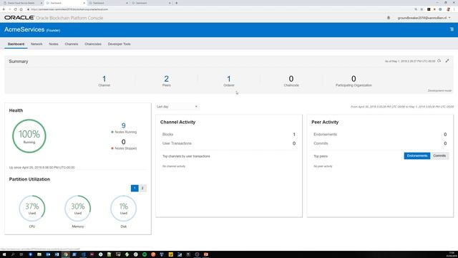Image resolution: width=458 pixels, height=258 pixels.
Task: Open the Windows Start menu
Action: (4, 254)
